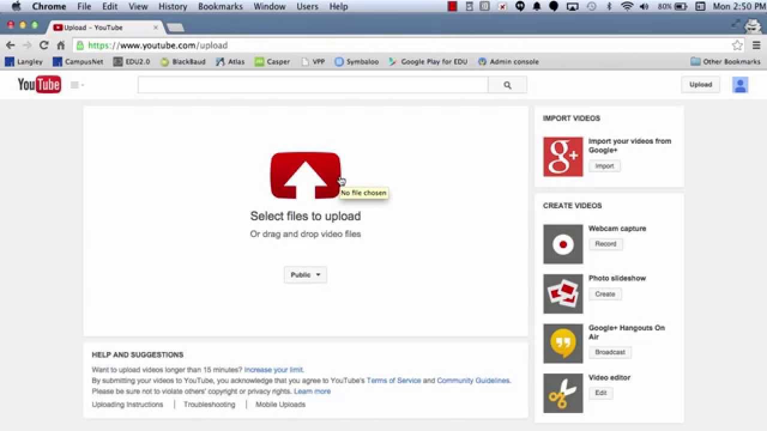
Task: Open the Symbaloo bookmark
Action: point(357,62)
